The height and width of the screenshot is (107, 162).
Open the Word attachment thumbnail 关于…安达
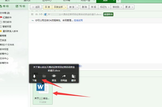43,93
